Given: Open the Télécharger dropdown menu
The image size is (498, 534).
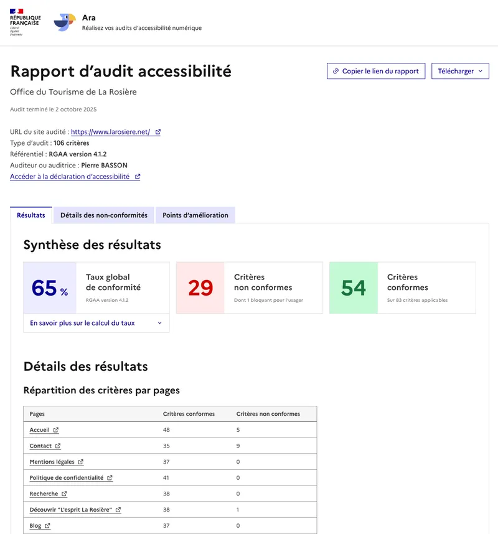Looking at the screenshot, I should tap(460, 71).
